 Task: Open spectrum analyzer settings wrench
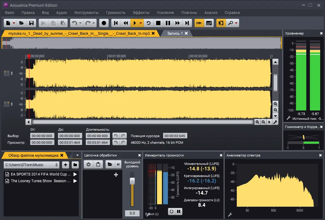230,215
